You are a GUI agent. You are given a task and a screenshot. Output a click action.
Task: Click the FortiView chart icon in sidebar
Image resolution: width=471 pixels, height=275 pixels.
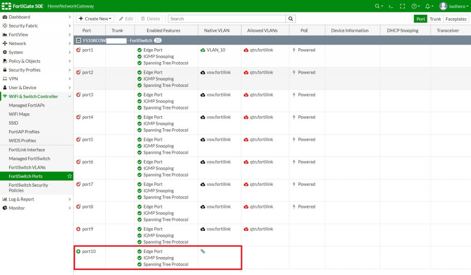(x=5, y=34)
